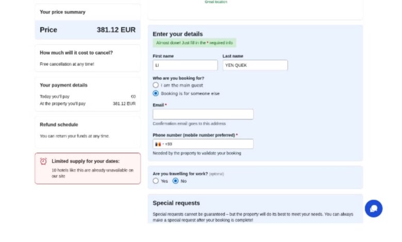Click the First name input field

coord(185,65)
